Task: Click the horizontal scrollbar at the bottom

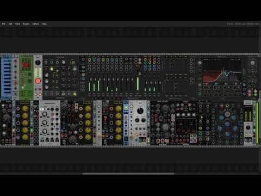Action: coord(128,174)
